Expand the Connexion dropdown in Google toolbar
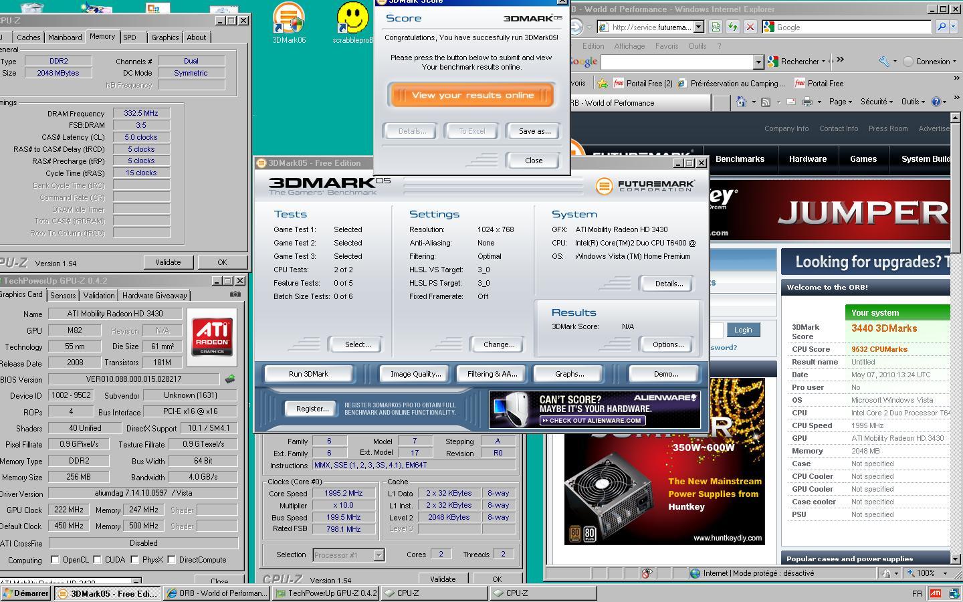The image size is (963, 602). (x=956, y=62)
